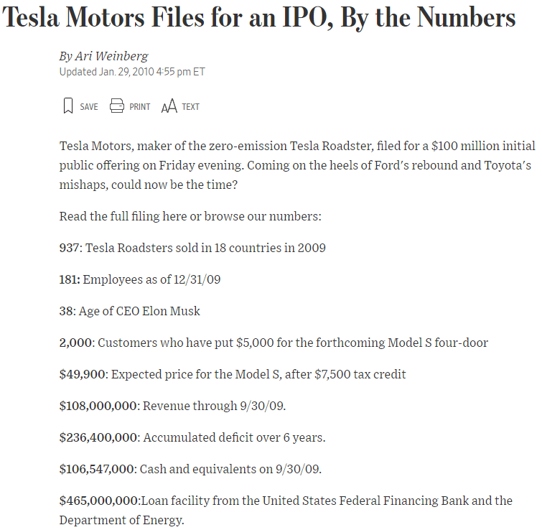The width and height of the screenshot is (542, 530).
Task: Click the 181 Employees line
Action: [x=140, y=279]
